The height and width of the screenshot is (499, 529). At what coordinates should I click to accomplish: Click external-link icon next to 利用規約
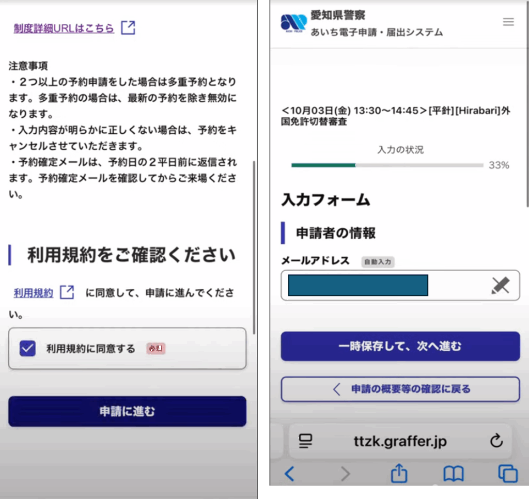[67, 292]
